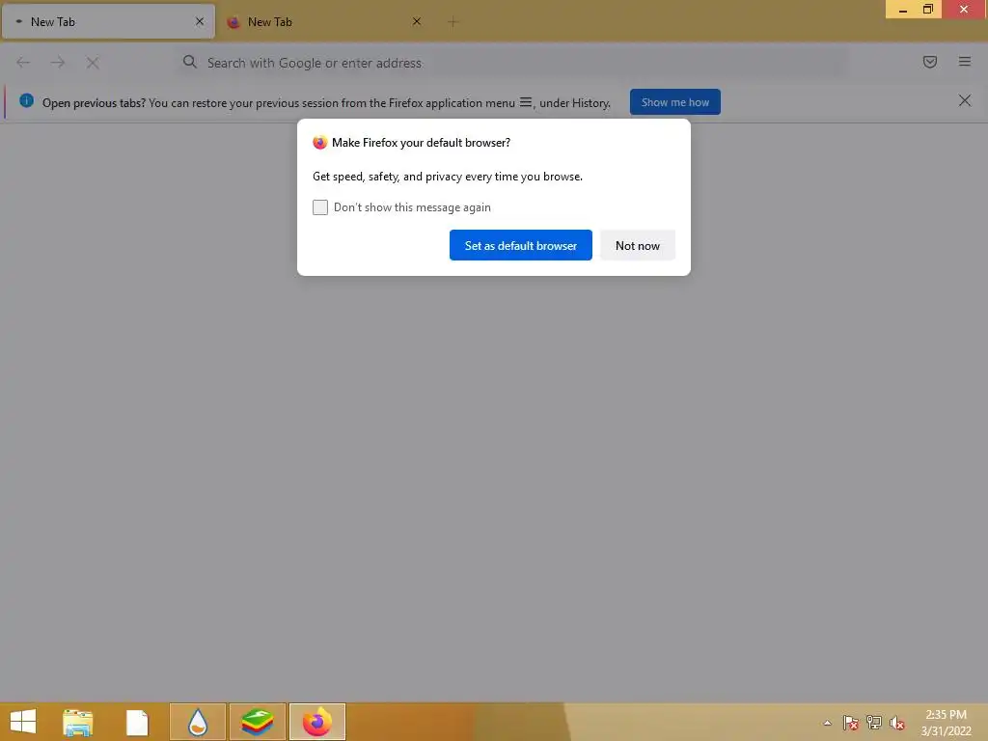The image size is (988, 741).
Task: Close the first New Tab
Action: click(x=200, y=21)
